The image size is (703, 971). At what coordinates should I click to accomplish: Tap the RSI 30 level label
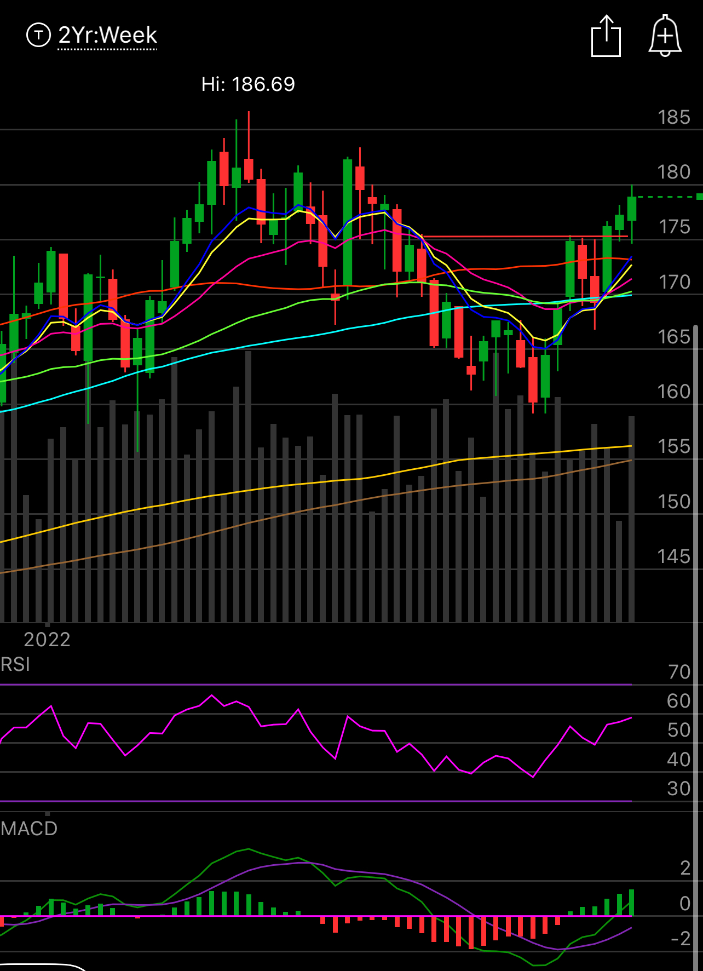click(679, 789)
